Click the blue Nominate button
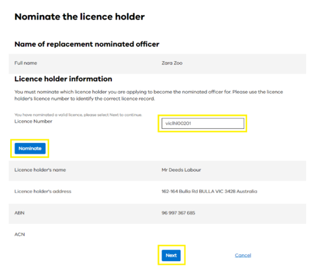The width and height of the screenshot is (315, 280). click(30, 148)
